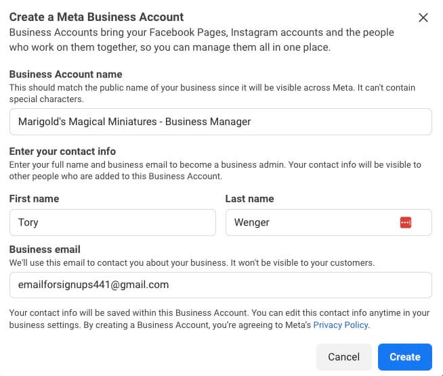
Task: Click the footer contact info disclaimer text
Action: tap(219, 319)
